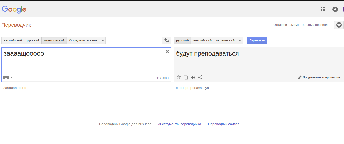Viewport: 344px width, 144px height.
Task: Select английский as target language
Action: point(202,40)
